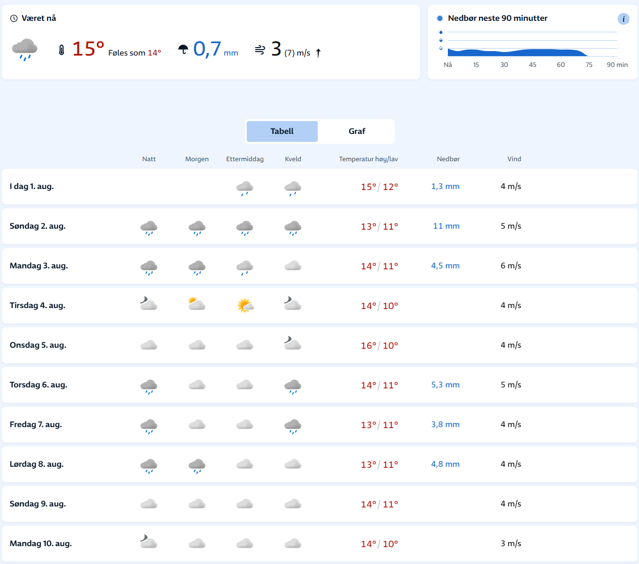Click the Natt rain icon for Fredag 7. aug.
The width and height of the screenshot is (639, 564).
pos(149,426)
